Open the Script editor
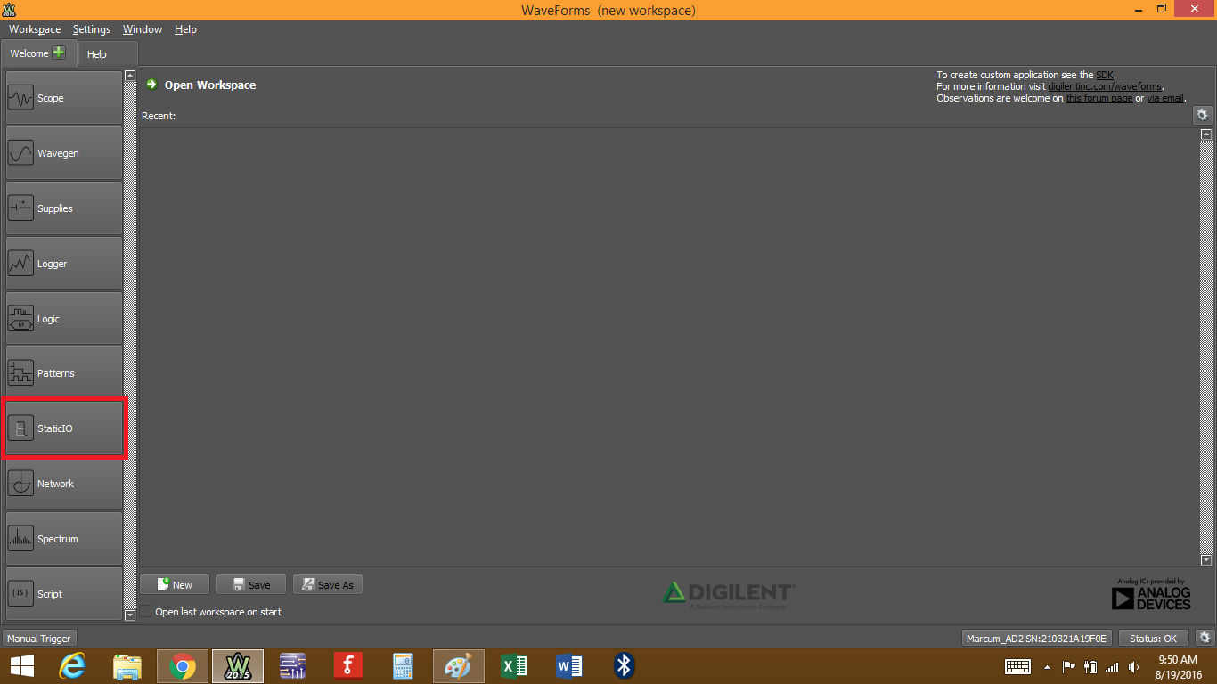1217x684 pixels. click(64, 593)
